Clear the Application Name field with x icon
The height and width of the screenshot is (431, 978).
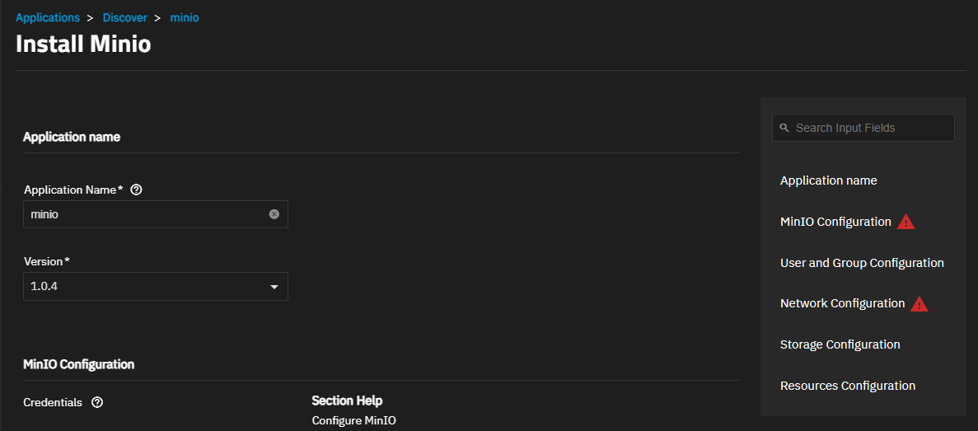[274, 214]
